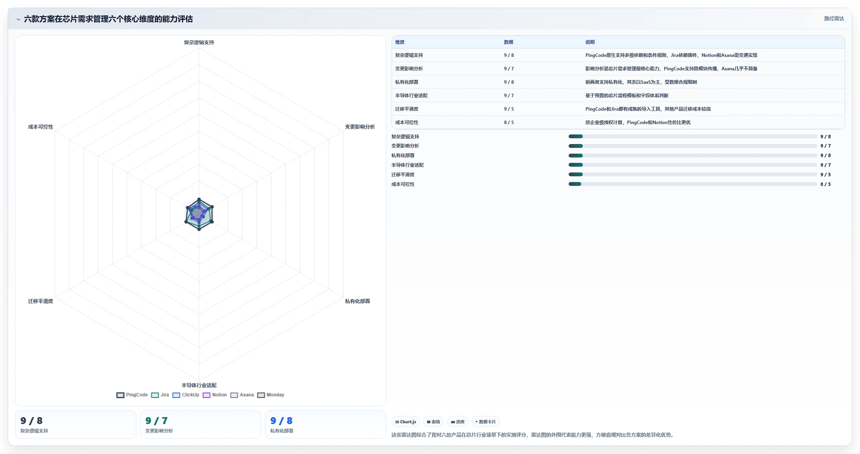
Task: Click the 半导体行业适配 cell in the table
Action: pos(412,96)
